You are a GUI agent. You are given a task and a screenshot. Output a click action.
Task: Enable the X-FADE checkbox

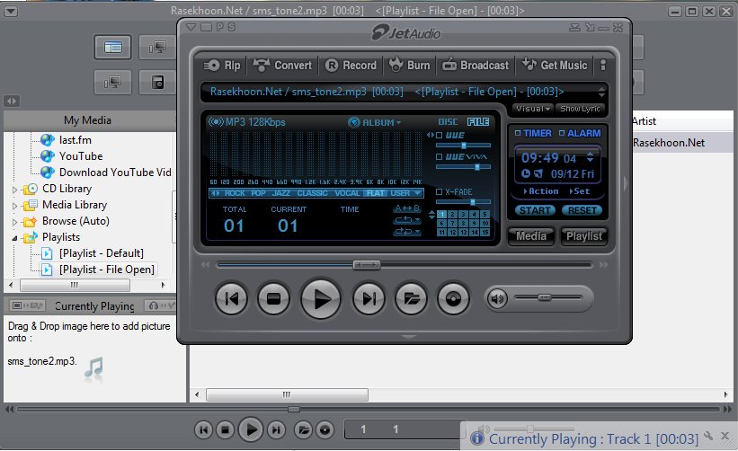(440, 192)
